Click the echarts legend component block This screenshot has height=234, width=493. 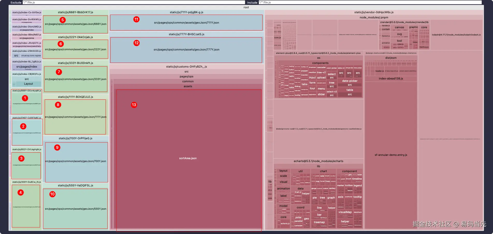coord(358,188)
